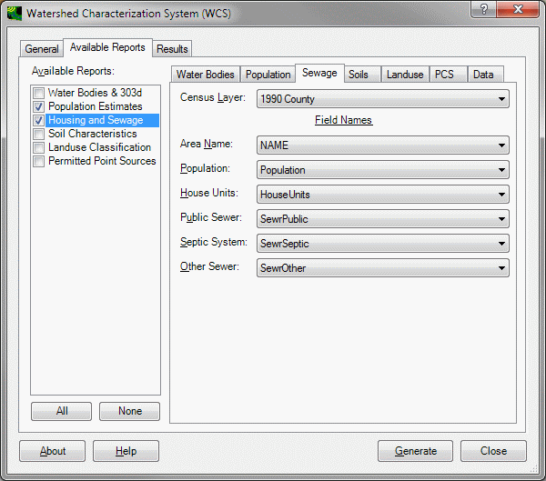Screen dimensions: 546x481
Task: Open the Census Layer dropdown
Action: (382, 99)
